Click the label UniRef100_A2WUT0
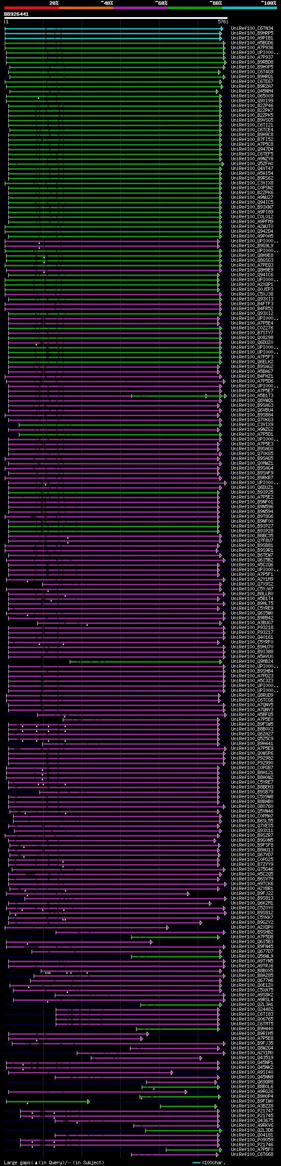Image resolution: width=281 pixels, height=1166 pixels. point(252,226)
